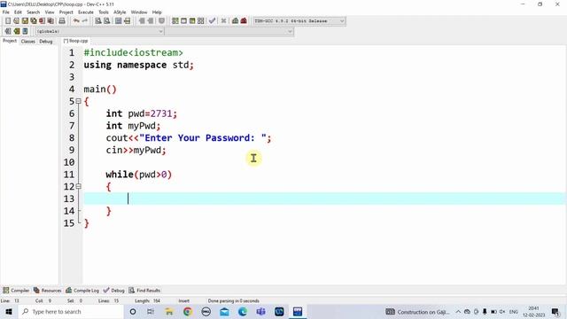The width and height of the screenshot is (567, 319).
Task: Click the 'cin>>myPwd;' code line
Action: (136, 150)
